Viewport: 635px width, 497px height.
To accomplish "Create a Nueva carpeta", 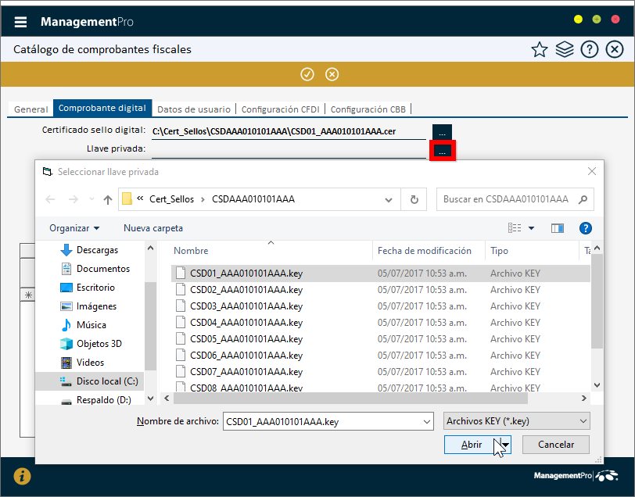I will 153,228.
